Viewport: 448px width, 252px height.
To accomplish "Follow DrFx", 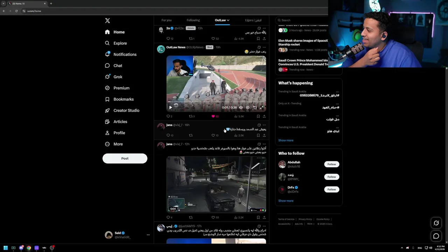I will (331, 189).
